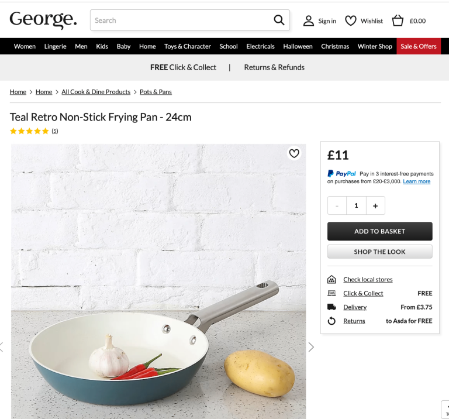Decrease quantity with the minus button
This screenshot has height=419, width=449.
tap(337, 205)
